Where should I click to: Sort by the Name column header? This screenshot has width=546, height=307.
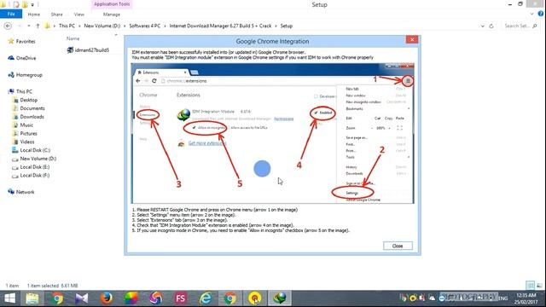click(73, 38)
